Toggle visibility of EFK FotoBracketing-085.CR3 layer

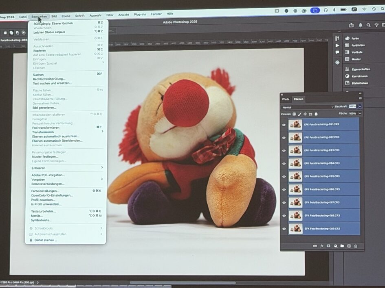284,177
